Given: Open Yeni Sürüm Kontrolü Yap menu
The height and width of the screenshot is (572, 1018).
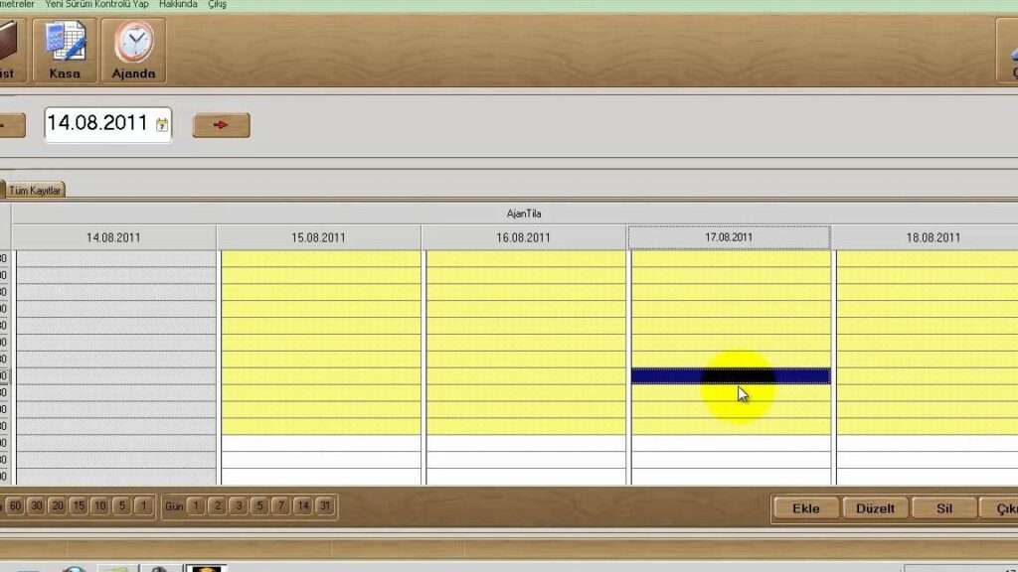Looking at the screenshot, I should [97, 5].
